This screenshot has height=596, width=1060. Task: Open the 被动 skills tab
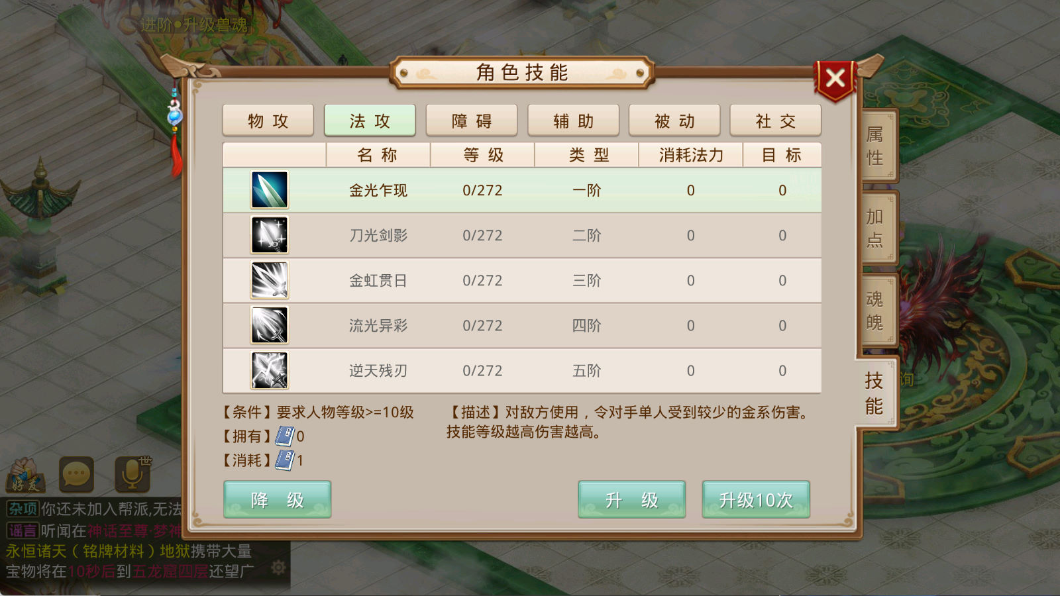point(674,121)
